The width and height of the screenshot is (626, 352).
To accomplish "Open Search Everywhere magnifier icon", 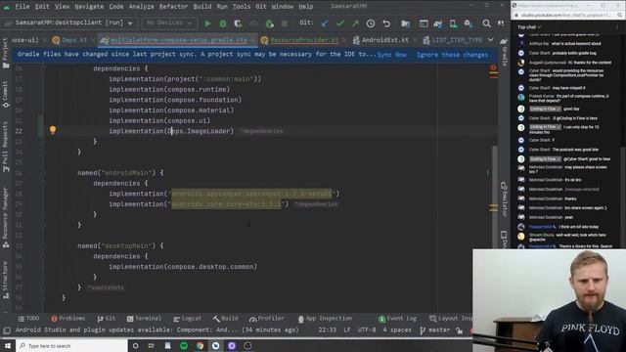I will [486, 23].
